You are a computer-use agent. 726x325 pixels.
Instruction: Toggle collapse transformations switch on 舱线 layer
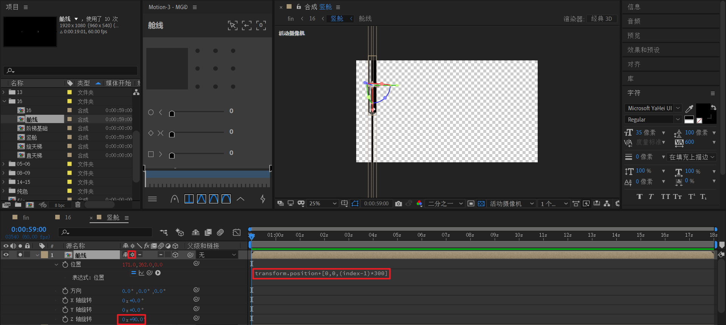[132, 255]
